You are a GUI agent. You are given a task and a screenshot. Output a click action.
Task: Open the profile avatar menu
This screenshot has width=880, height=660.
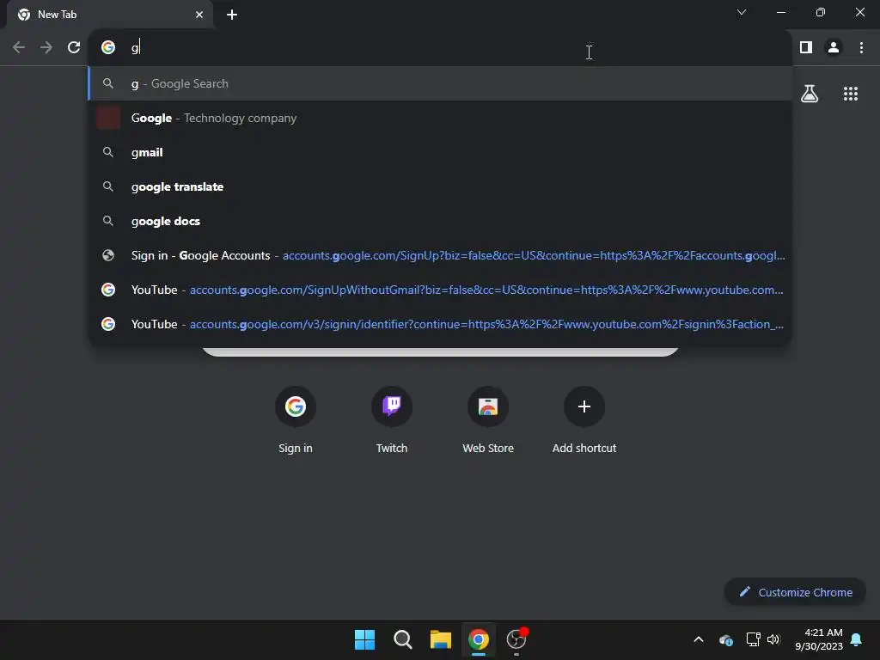pos(834,48)
